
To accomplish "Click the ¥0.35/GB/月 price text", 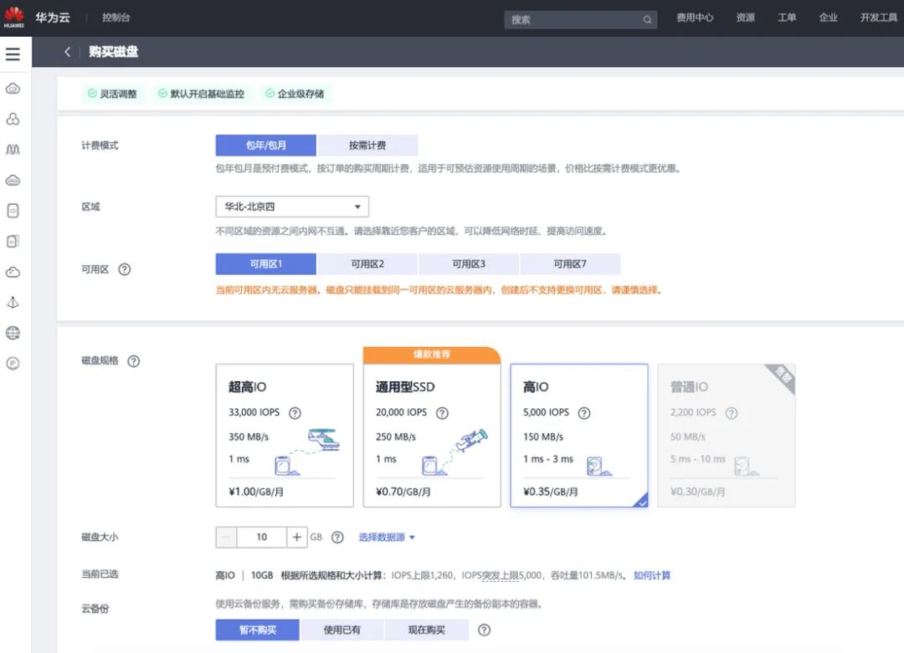I will pos(551,492).
